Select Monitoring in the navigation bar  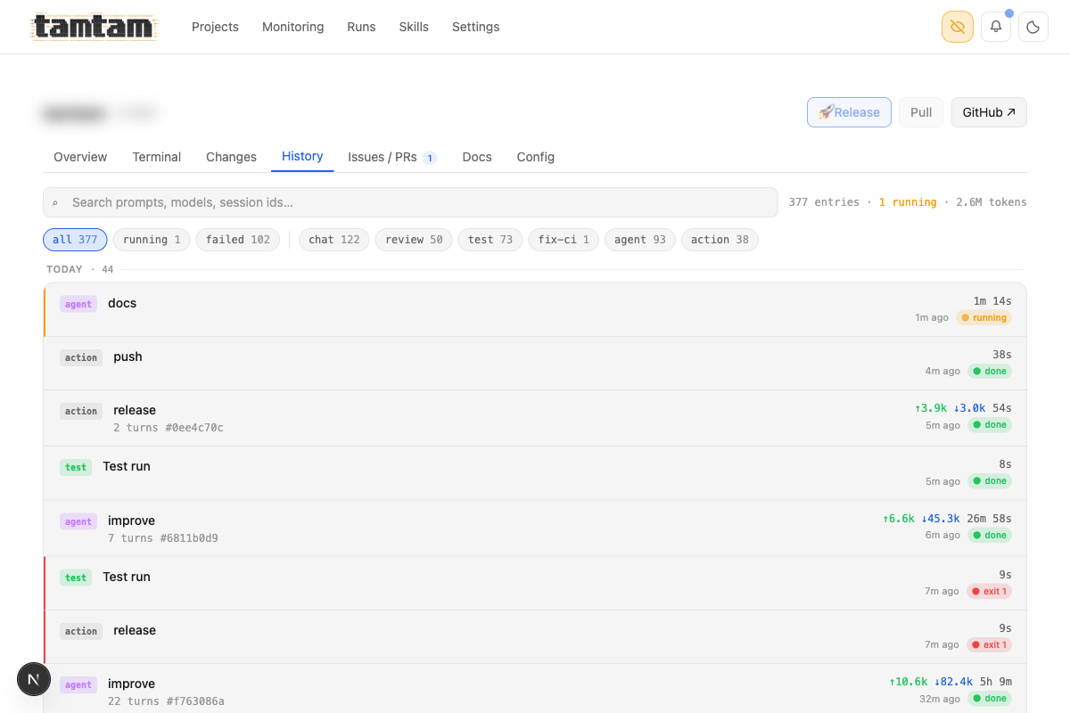pyautogui.click(x=292, y=27)
